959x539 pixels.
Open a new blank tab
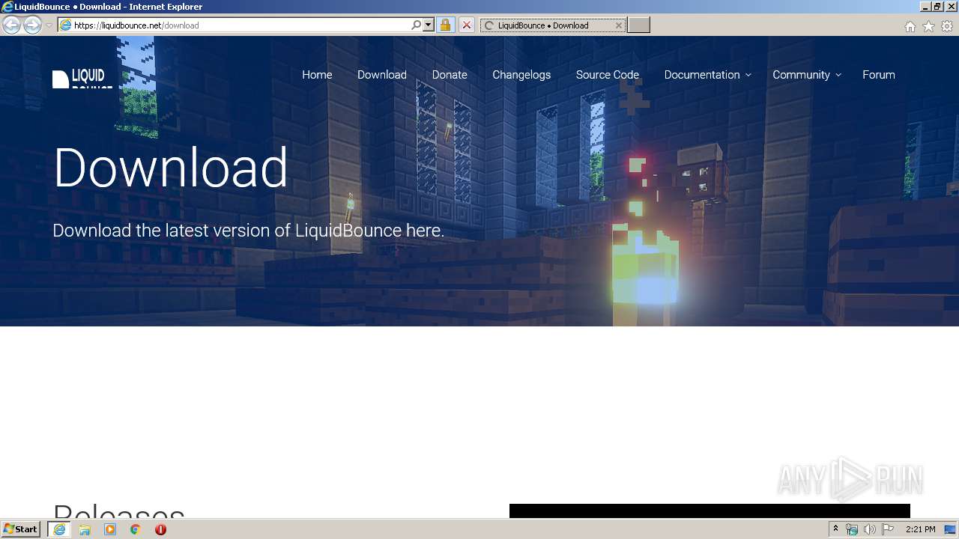click(638, 25)
